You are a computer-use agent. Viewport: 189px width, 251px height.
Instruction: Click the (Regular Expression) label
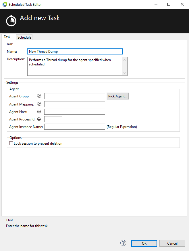tap(122, 127)
